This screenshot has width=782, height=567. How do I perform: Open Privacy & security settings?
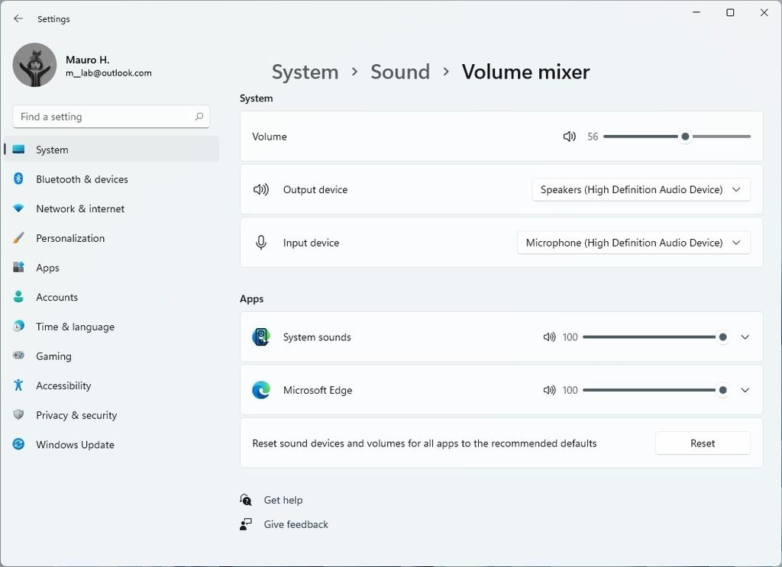76,415
